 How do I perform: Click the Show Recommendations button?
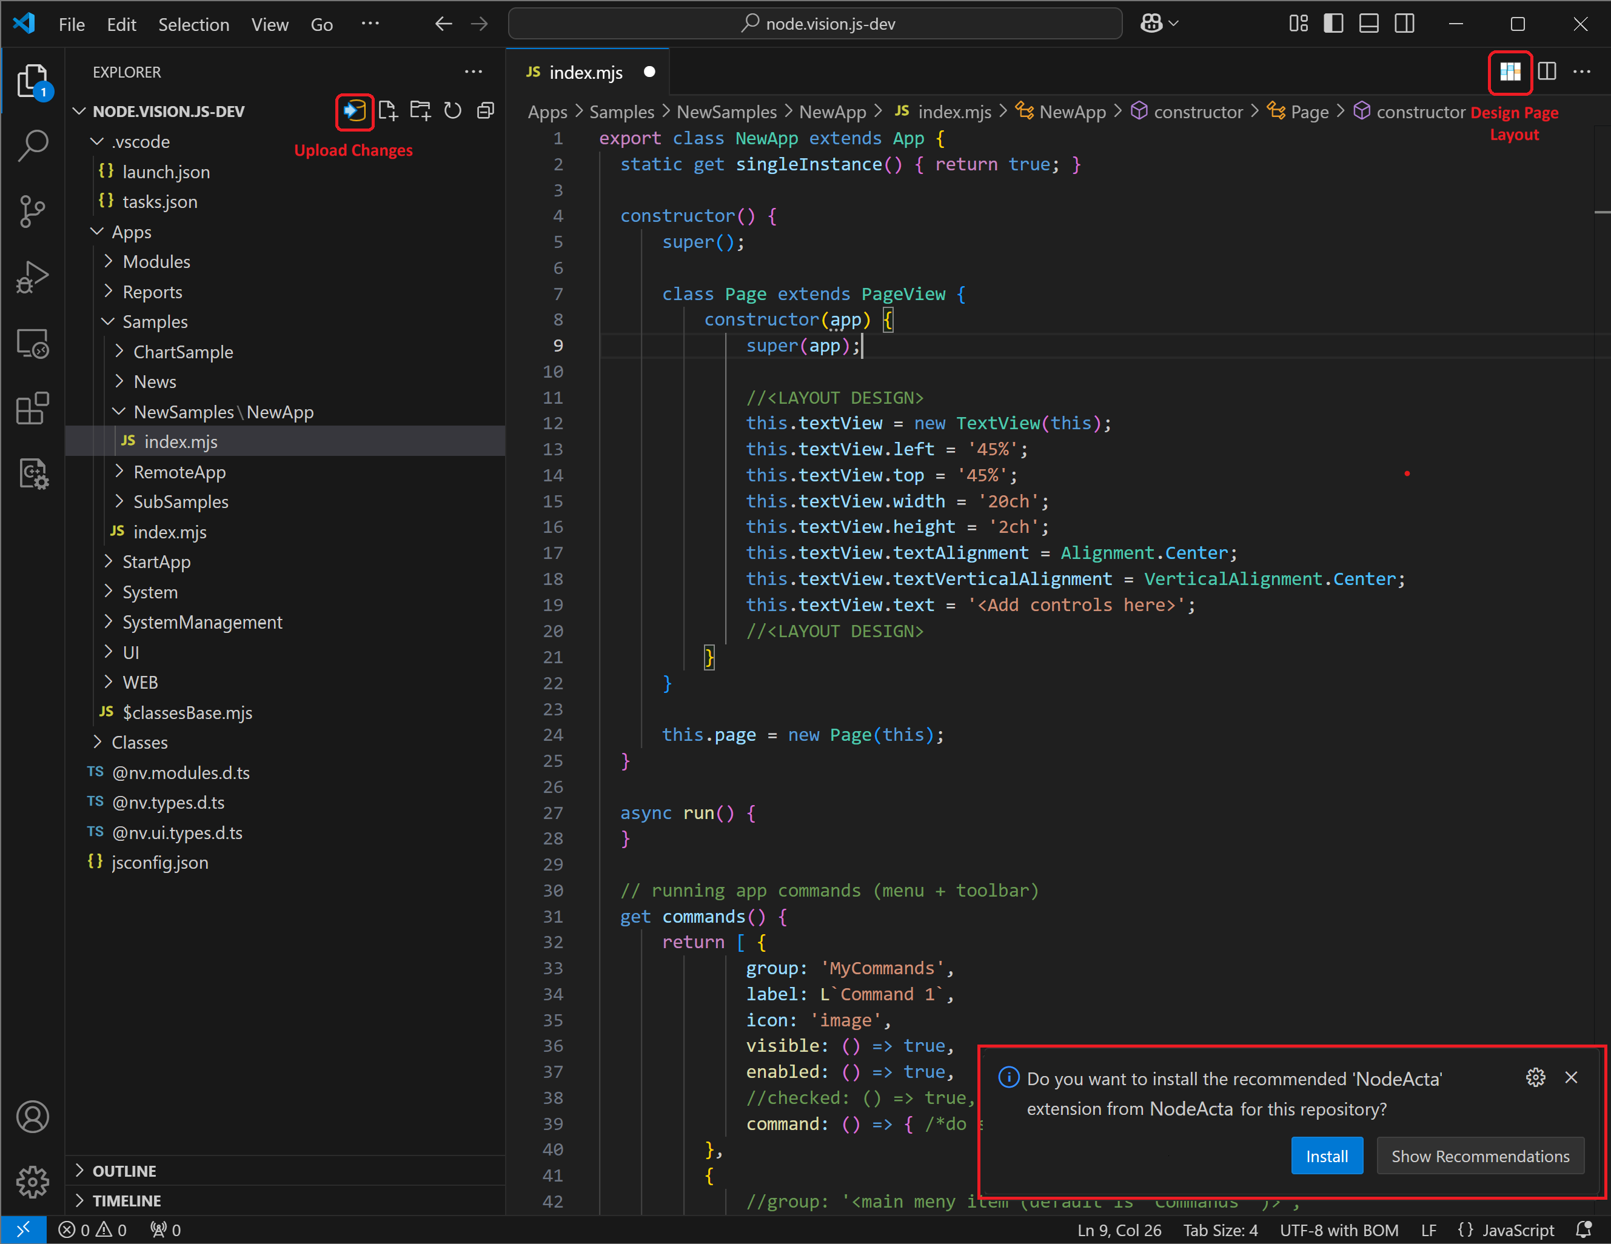pyautogui.click(x=1479, y=1155)
